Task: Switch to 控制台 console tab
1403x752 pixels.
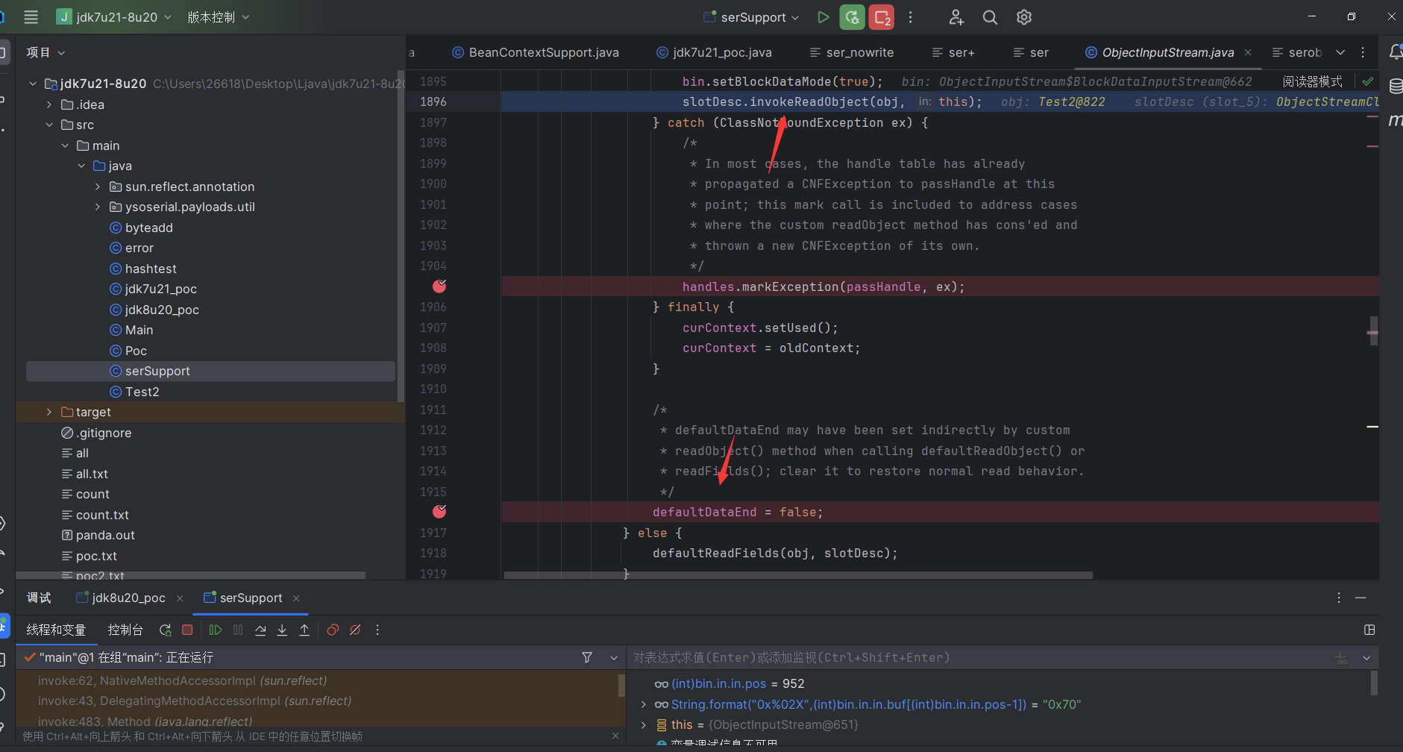Action: pyautogui.click(x=125, y=630)
